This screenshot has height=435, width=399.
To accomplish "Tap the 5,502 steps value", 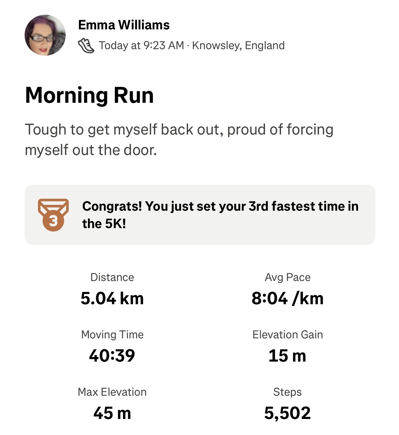I will (288, 413).
